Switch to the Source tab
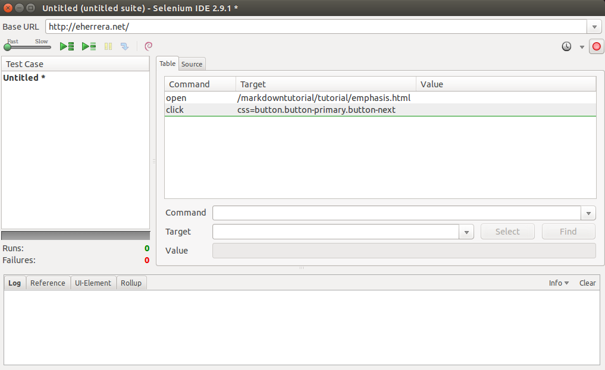605x370 pixels. [192, 64]
